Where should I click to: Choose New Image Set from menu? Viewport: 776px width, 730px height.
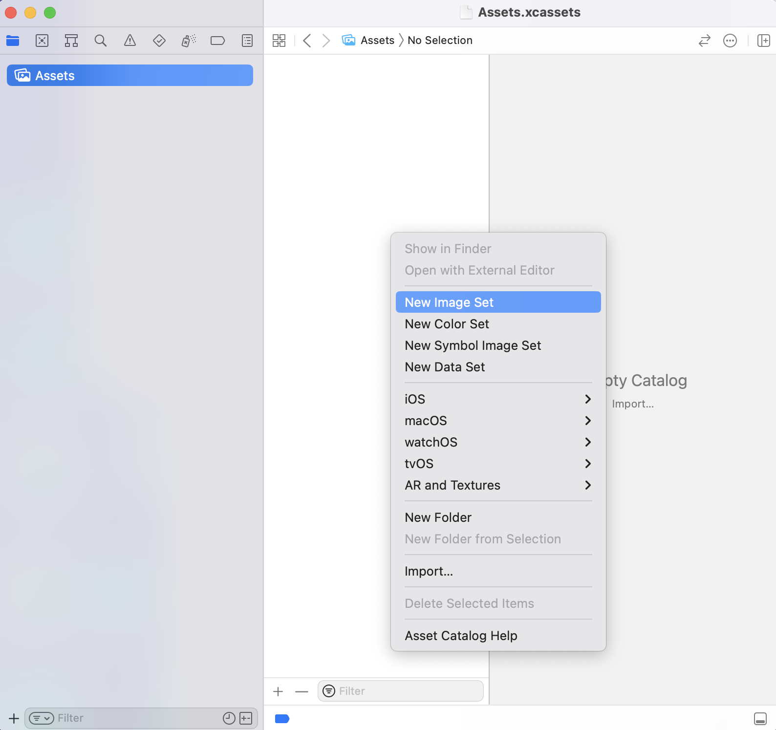[x=497, y=302]
